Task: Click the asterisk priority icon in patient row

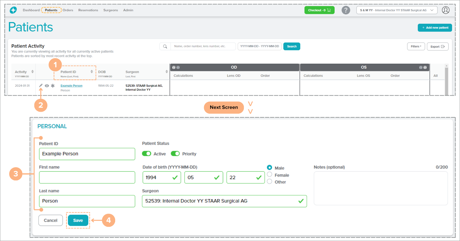Action: pyautogui.click(x=53, y=85)
